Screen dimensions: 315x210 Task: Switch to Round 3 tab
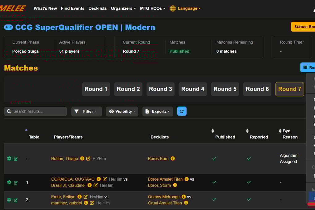tap(161, 89)
